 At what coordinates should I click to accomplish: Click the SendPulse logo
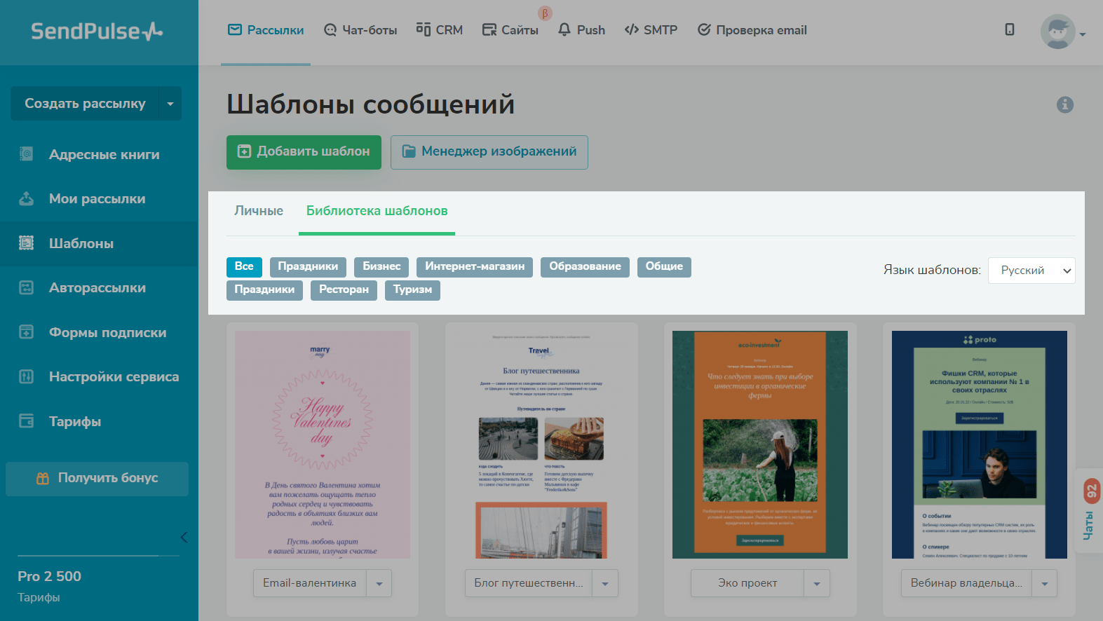coord(97,32)
